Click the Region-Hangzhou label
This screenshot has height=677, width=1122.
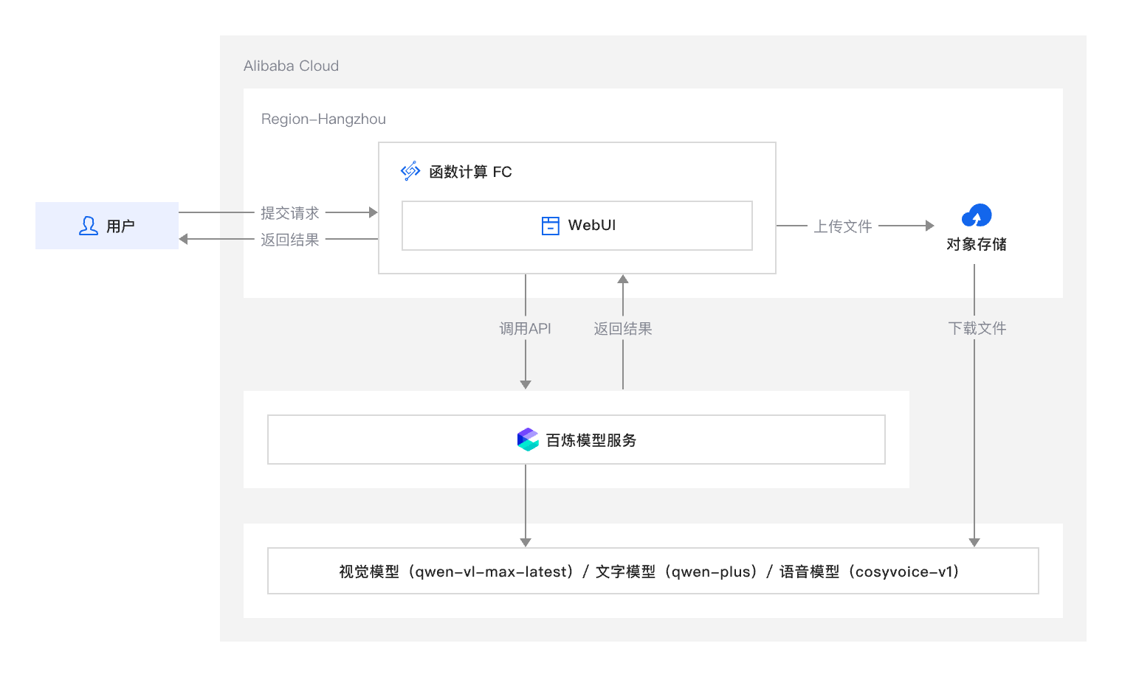pos(323,119)
